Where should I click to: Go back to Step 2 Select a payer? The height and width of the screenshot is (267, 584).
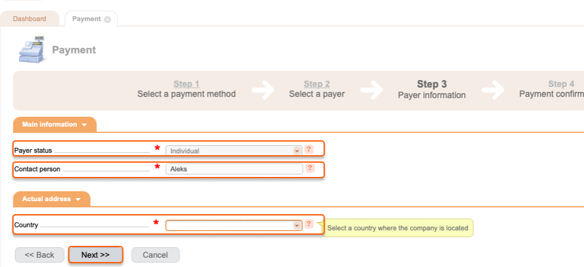317,89
